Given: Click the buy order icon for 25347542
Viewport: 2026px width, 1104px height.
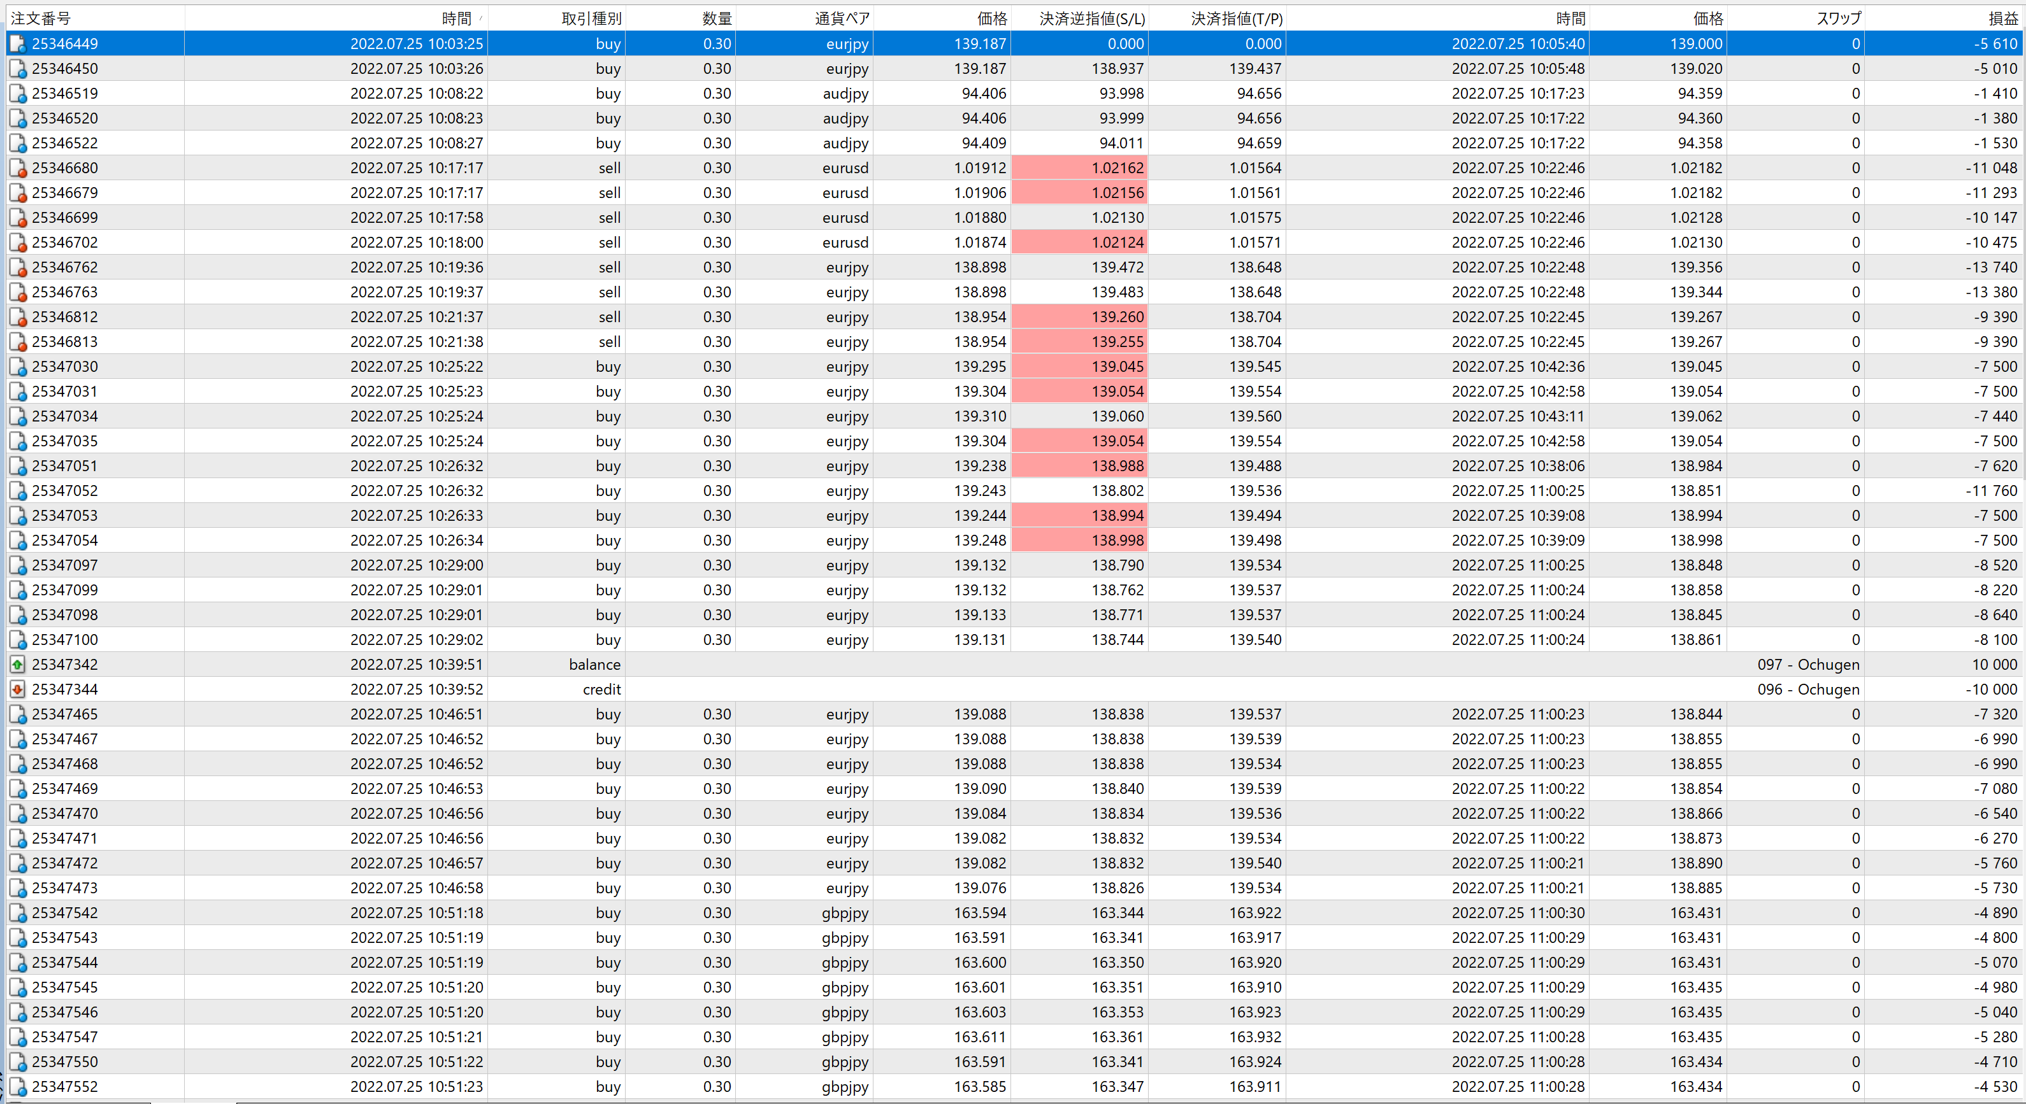Looking at the screenshot, I should tap(17, 913).
